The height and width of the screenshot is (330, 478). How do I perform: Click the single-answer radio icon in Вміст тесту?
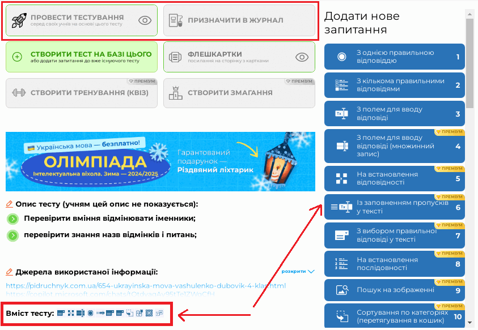pos(91,313)
